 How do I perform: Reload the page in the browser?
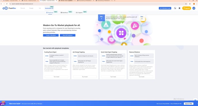[x=7, y=4]
